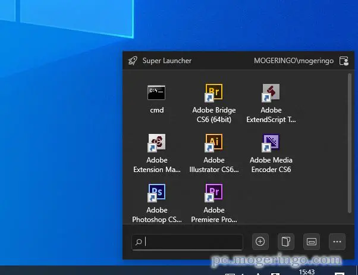Click the taskbar clock showing 15:43
This screenshot has width=358, height=275.
[x=307, y=272]
